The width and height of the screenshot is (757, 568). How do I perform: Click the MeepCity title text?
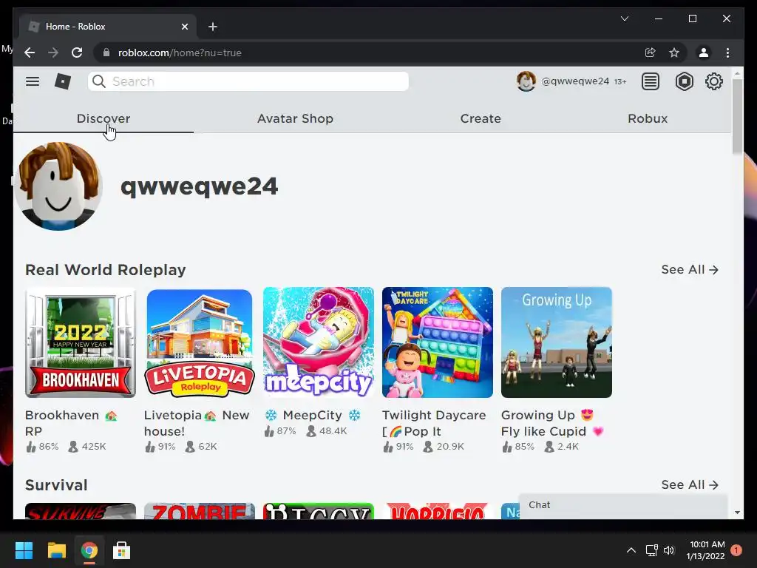(313, 415)
